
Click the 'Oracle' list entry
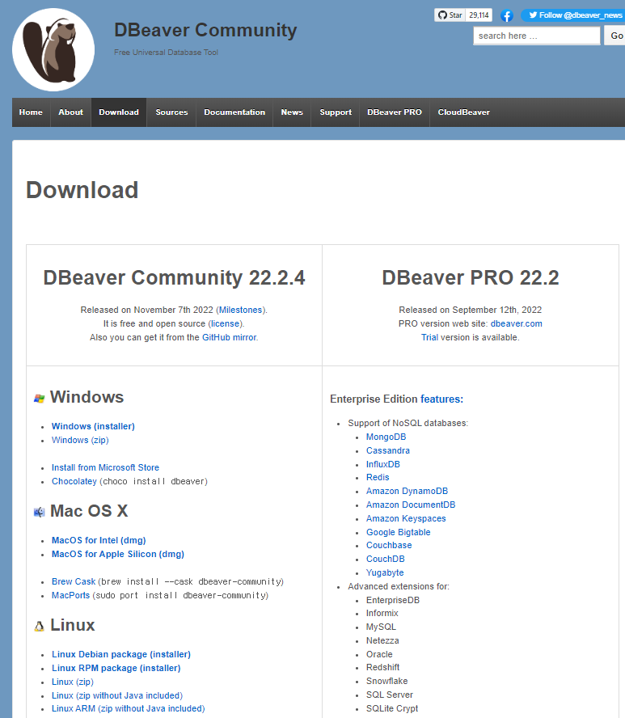point(379,654)
